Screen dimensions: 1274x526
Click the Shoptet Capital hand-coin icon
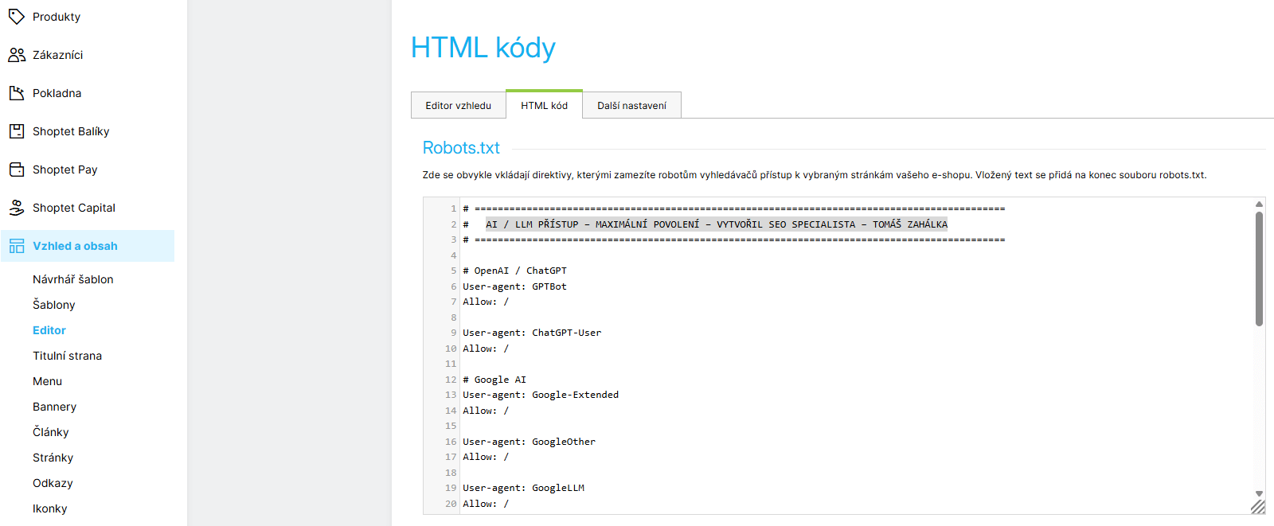click(17, 208)
